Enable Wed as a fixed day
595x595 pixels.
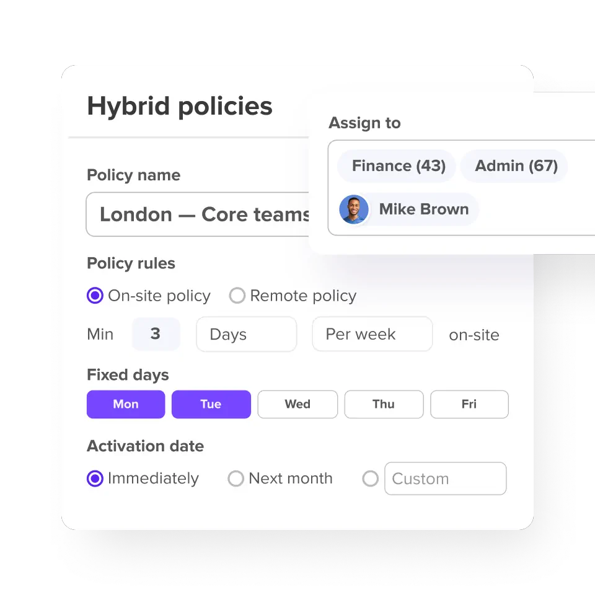coord(297,405)
